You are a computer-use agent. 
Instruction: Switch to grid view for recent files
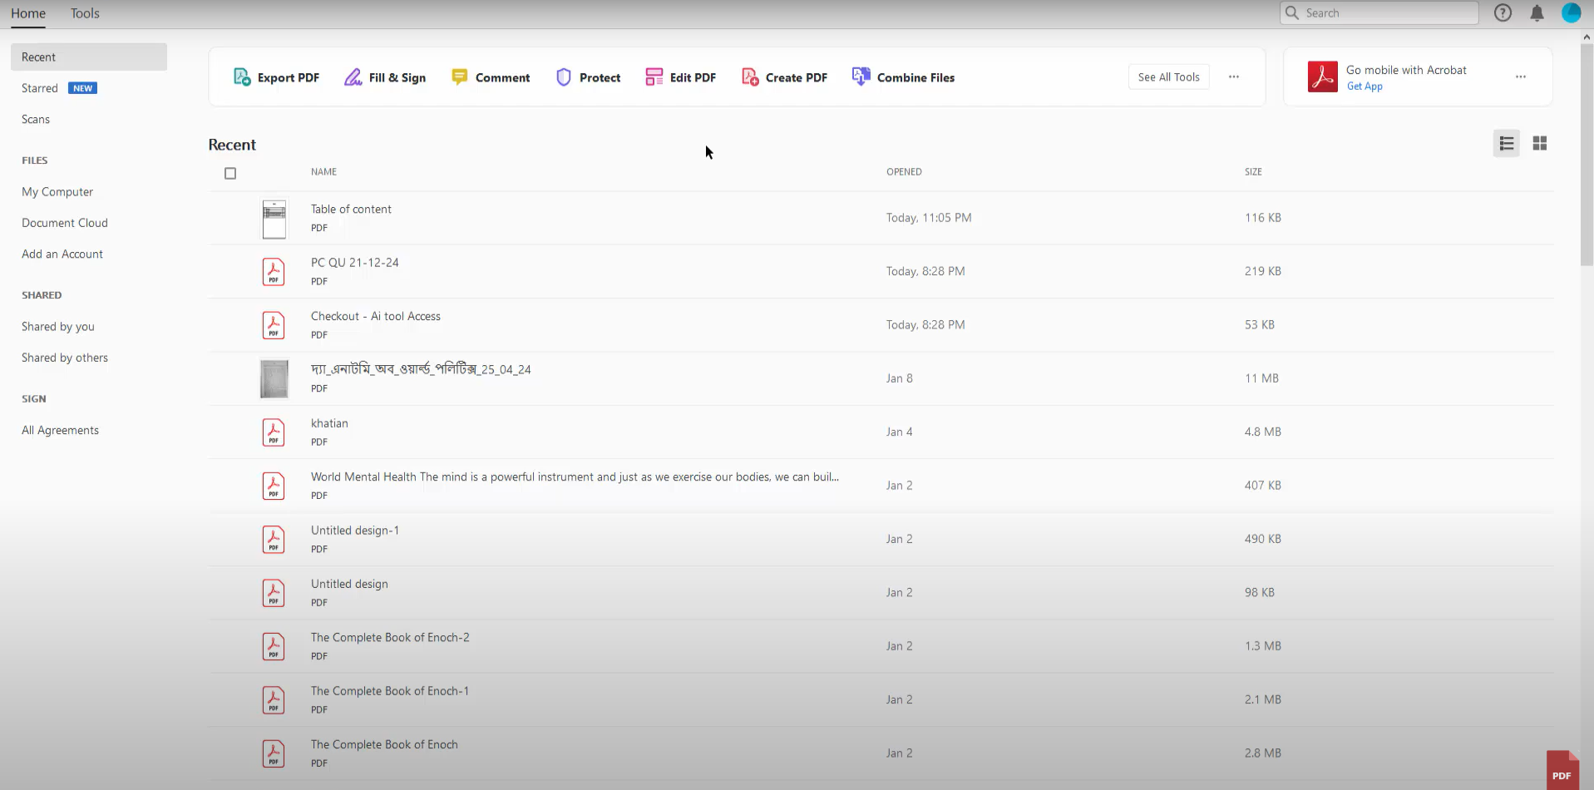pos(1539,143)
